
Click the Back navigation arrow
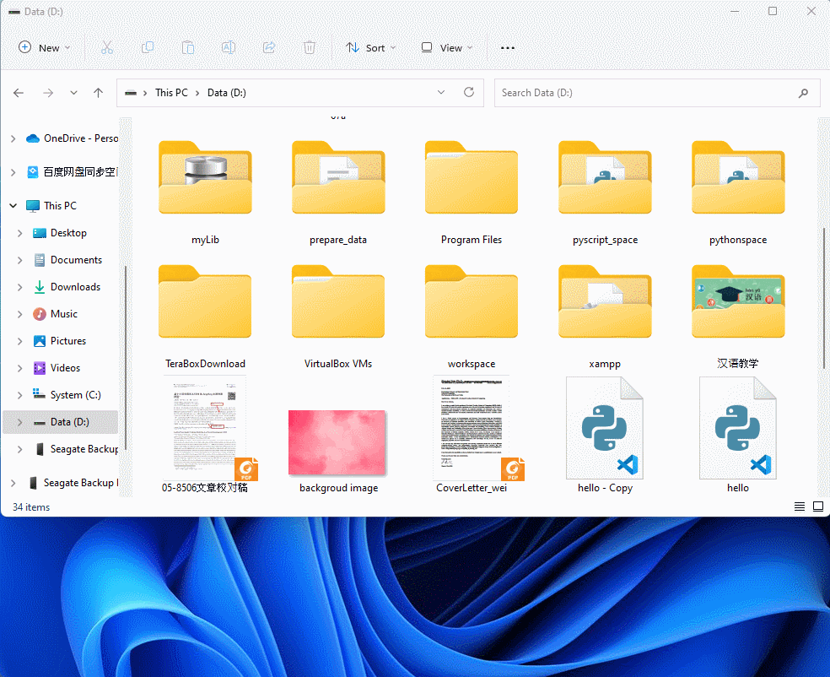coord(19,93)
